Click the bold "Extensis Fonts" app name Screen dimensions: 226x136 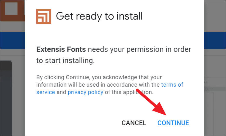point(61,49)
